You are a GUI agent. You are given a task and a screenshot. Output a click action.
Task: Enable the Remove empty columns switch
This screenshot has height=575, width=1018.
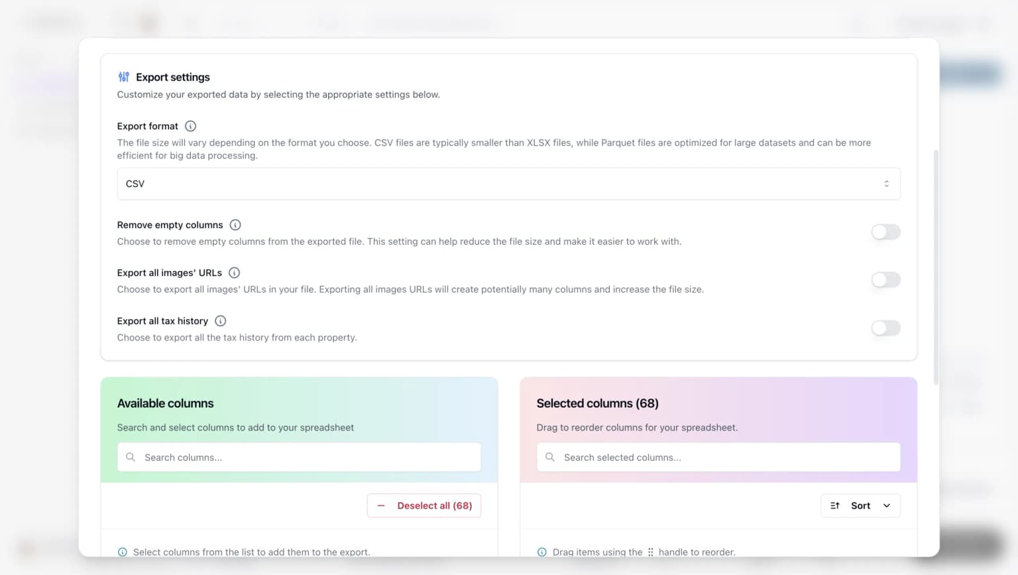(886, 232)
